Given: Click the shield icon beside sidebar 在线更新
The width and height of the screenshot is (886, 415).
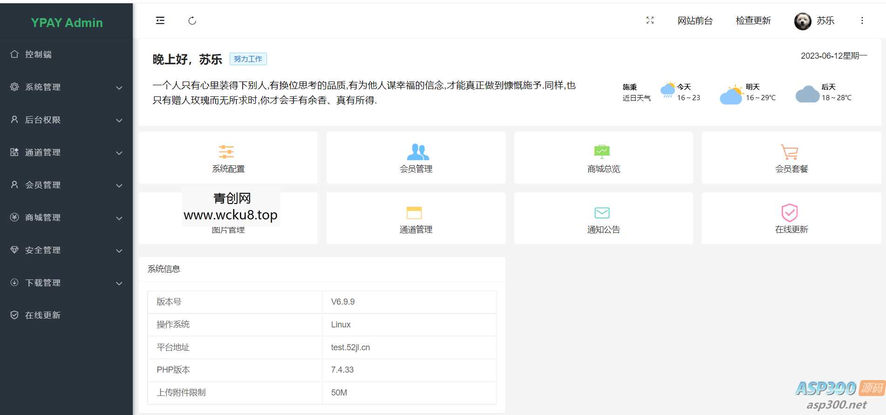Looking at the screenshot, I should (x=14, y=315).
